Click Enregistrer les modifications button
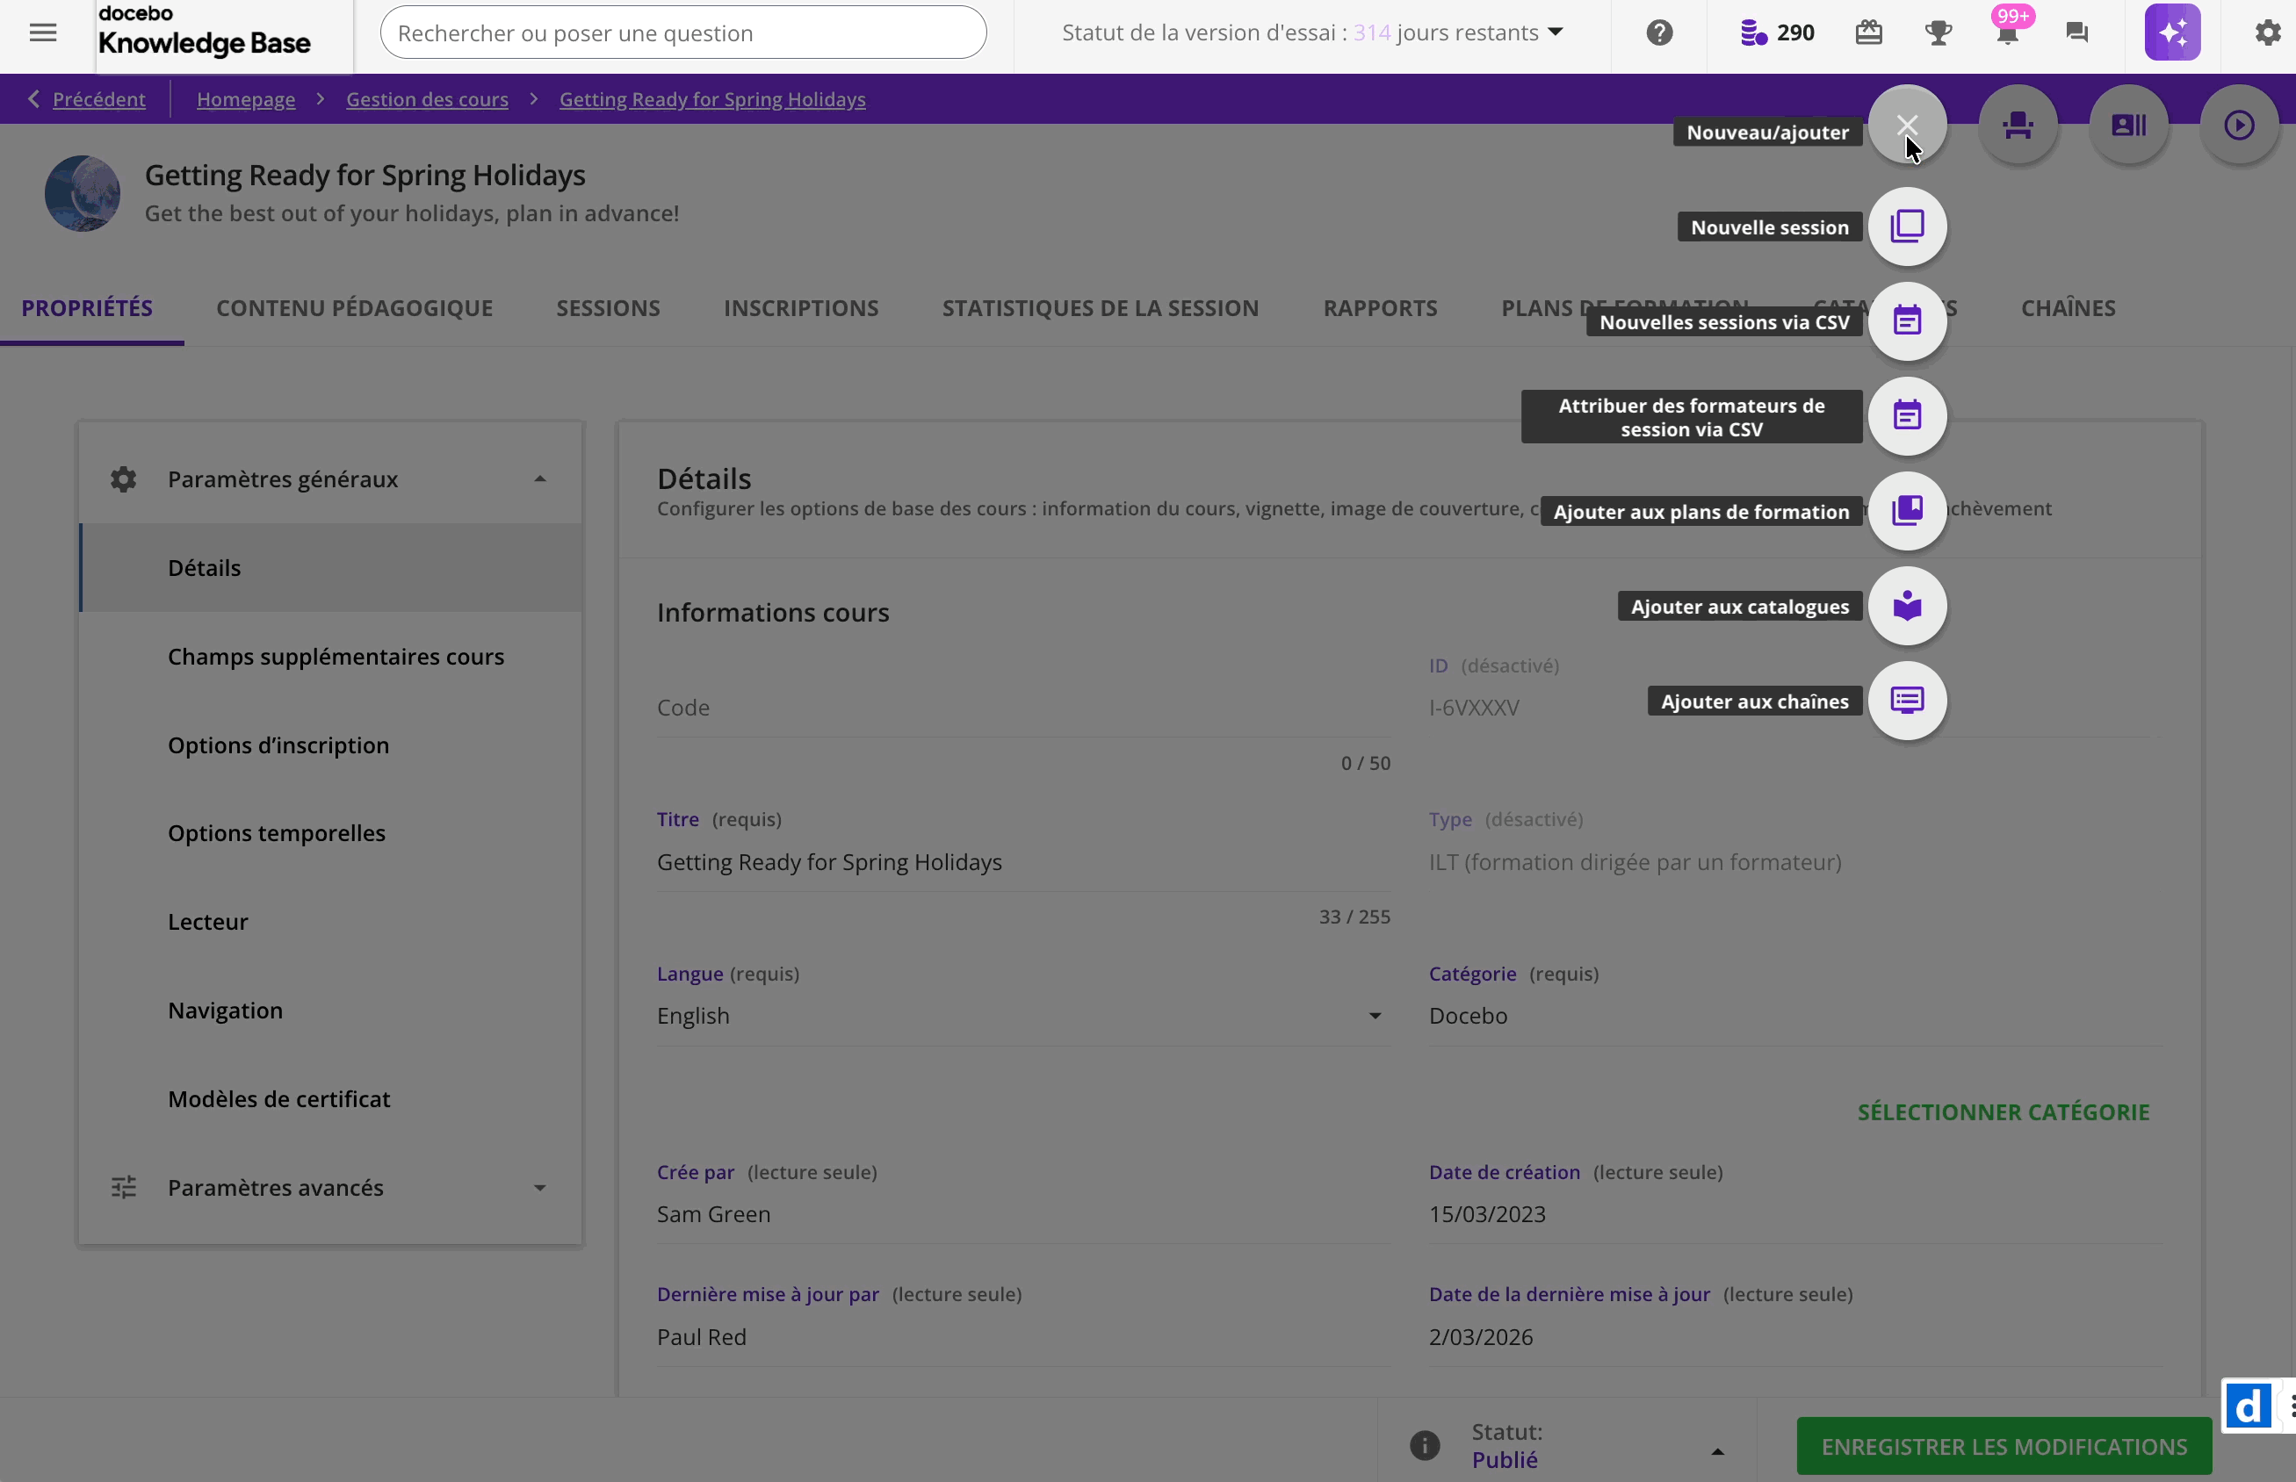The height and width of the screenshot is (1482, 2296). [2004, 1446]
